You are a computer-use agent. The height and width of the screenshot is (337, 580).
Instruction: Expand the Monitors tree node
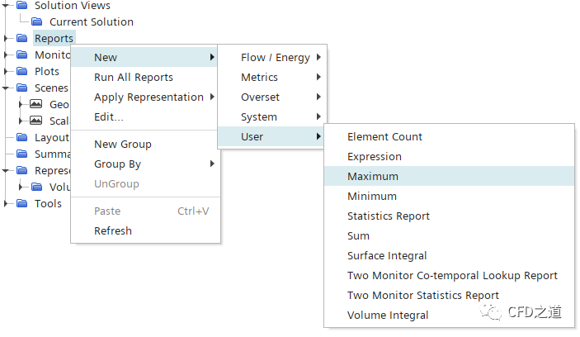(x=7, y=55)
